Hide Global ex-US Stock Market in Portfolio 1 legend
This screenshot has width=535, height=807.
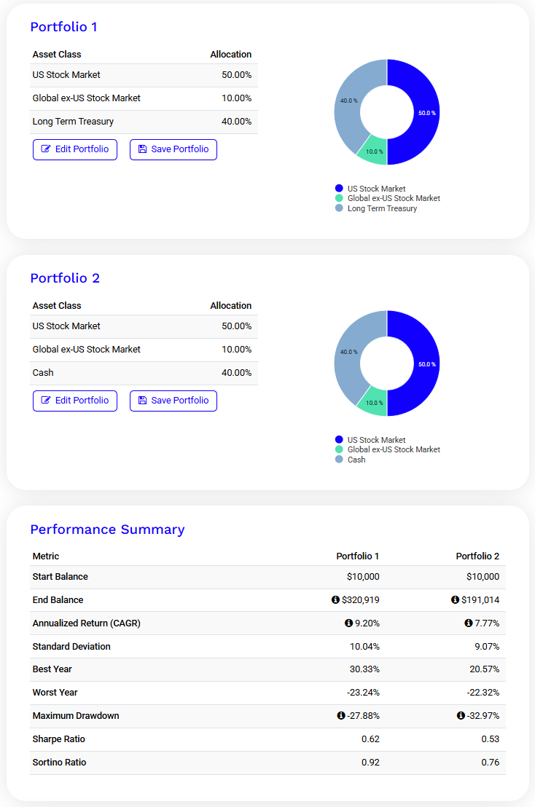394,198
